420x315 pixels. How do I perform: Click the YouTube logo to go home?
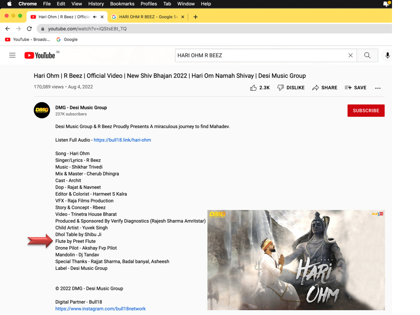pyautogui.click(x=39, y=56)
